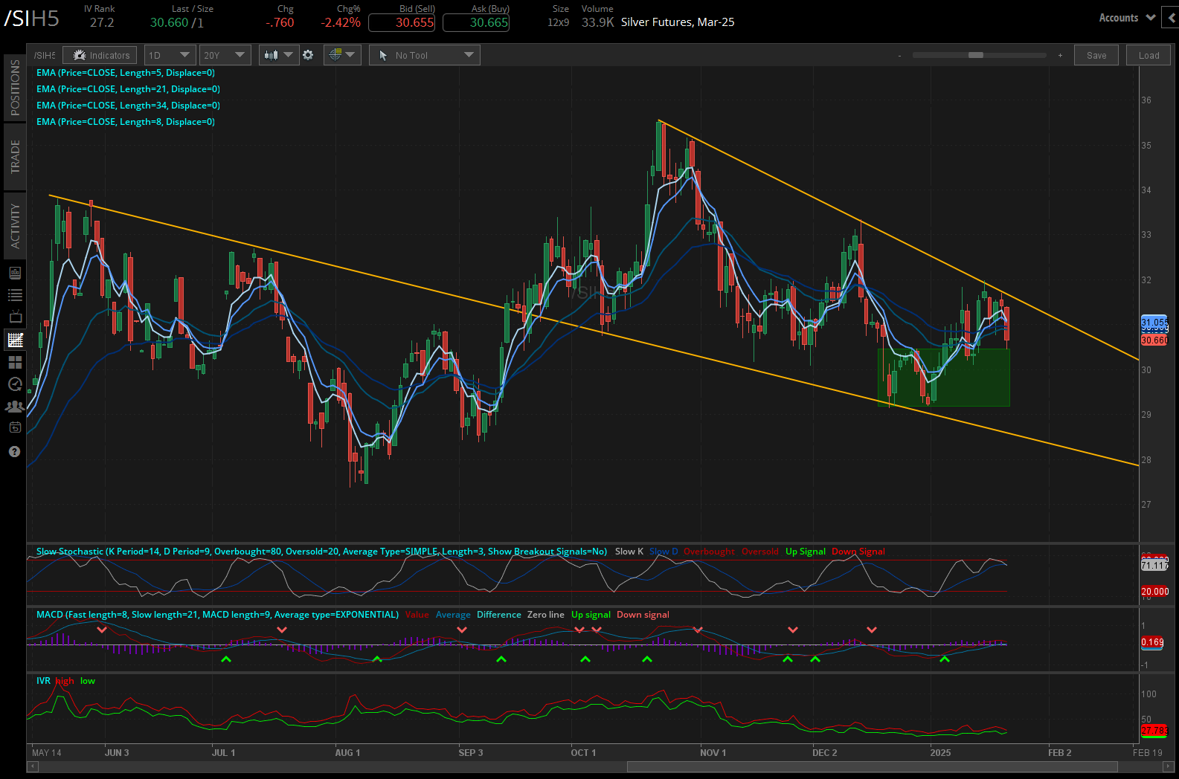Click the Chg% -2.42% value

341,22
